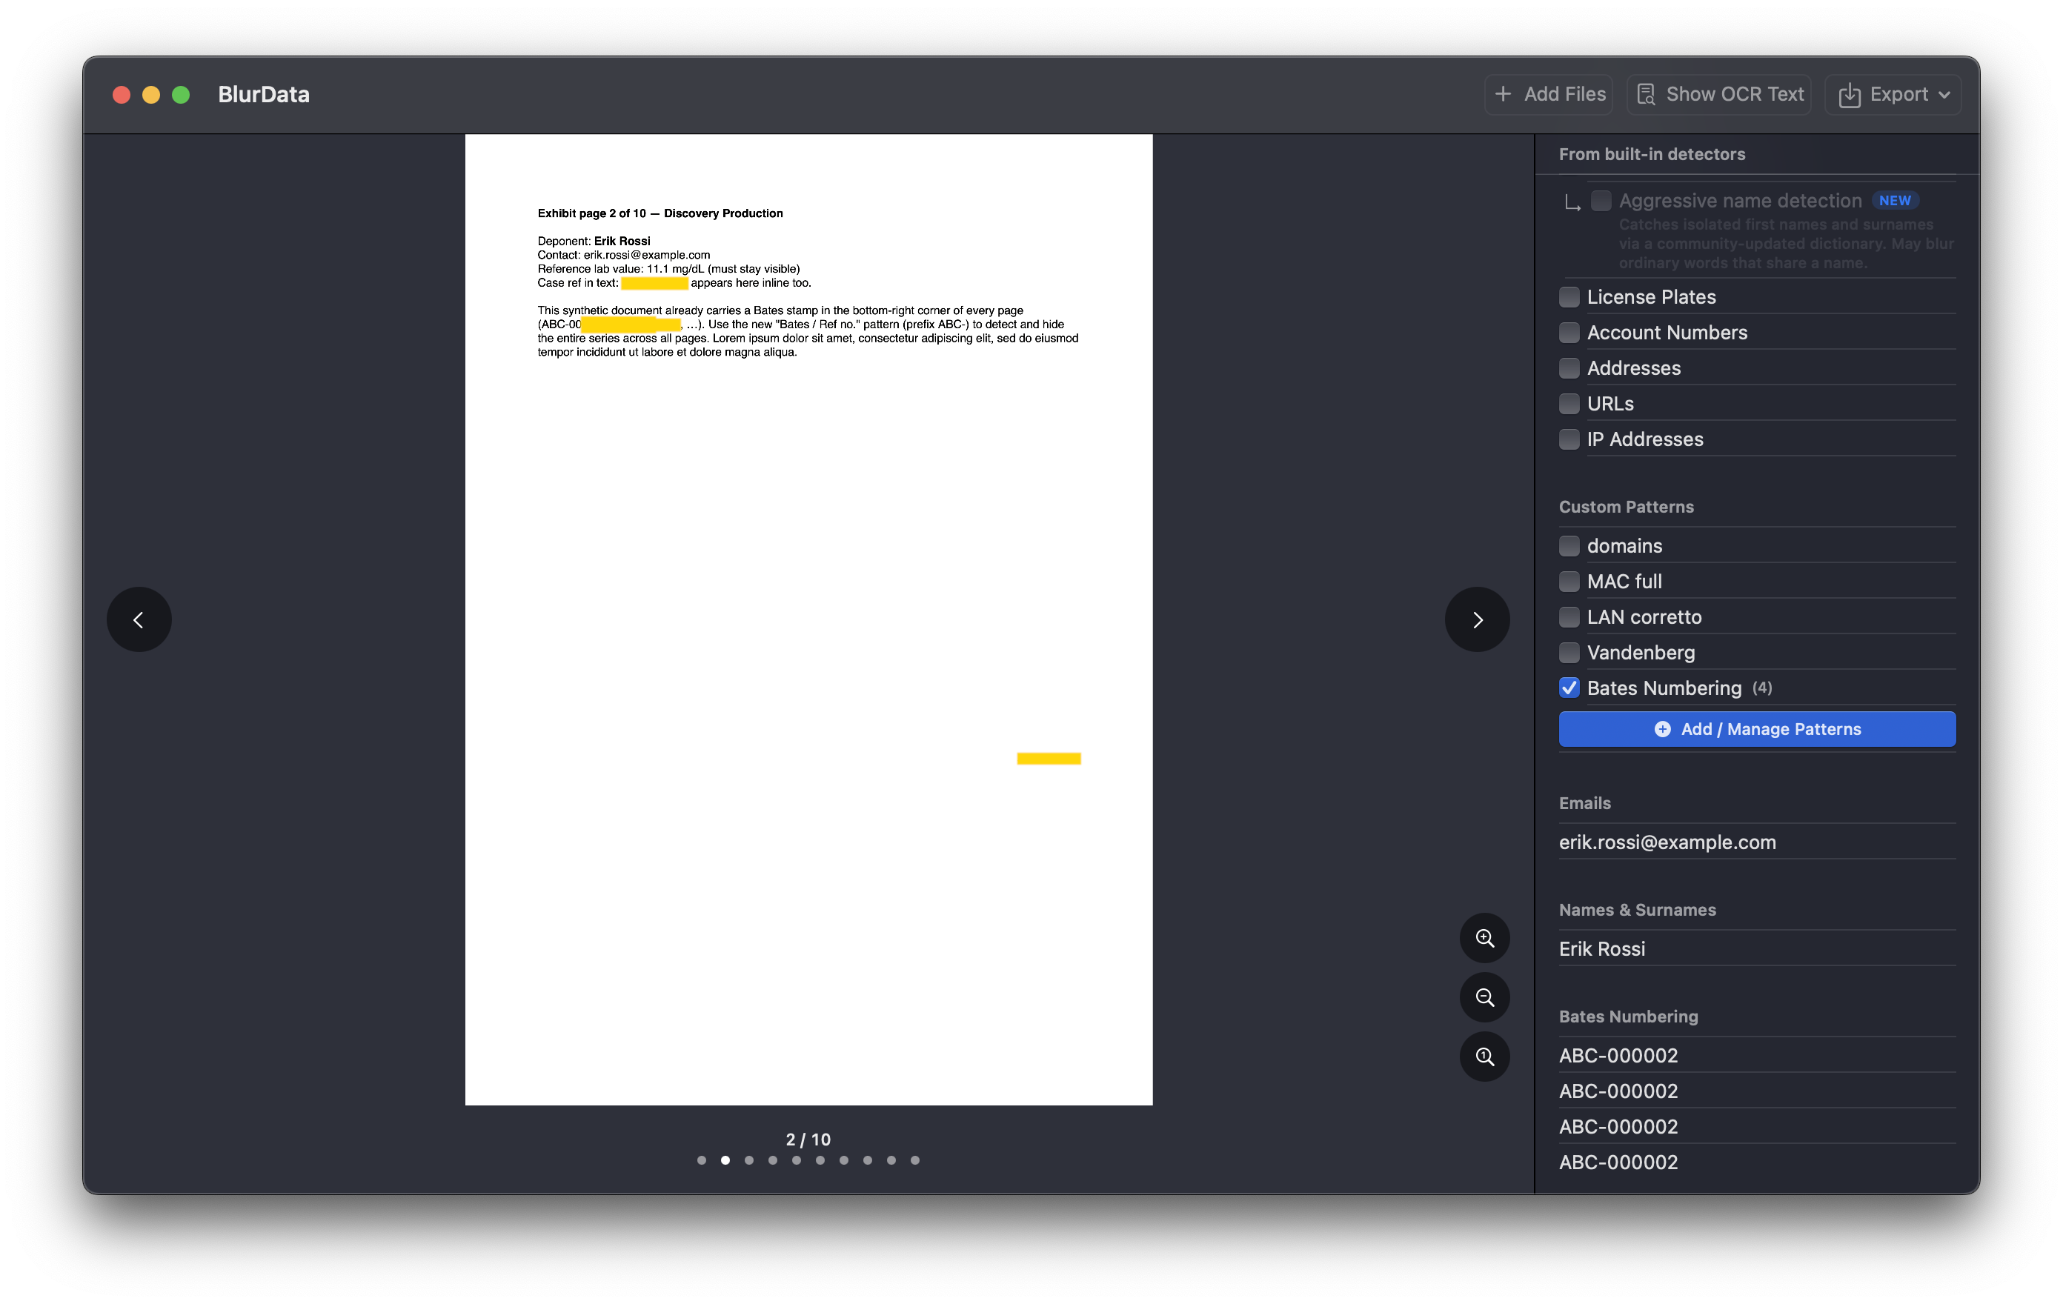Jump to page 1 dot

(x=702, y=1160)
